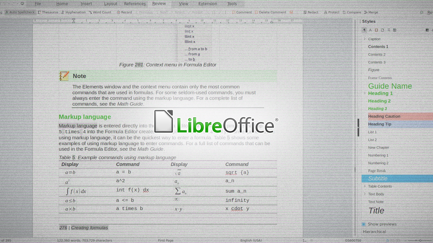Click Merge document button
Viewport: 433px width, 243px height.
(371, 12)
